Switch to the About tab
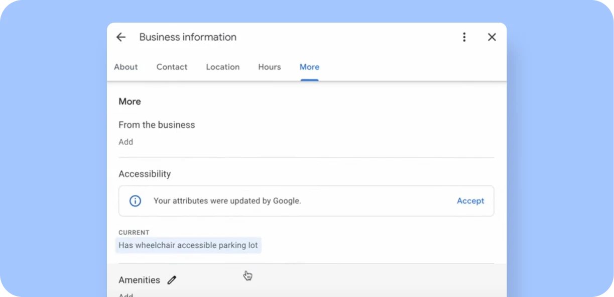The width and height of the screenshot is (614, 297). [x=126, y=67]
